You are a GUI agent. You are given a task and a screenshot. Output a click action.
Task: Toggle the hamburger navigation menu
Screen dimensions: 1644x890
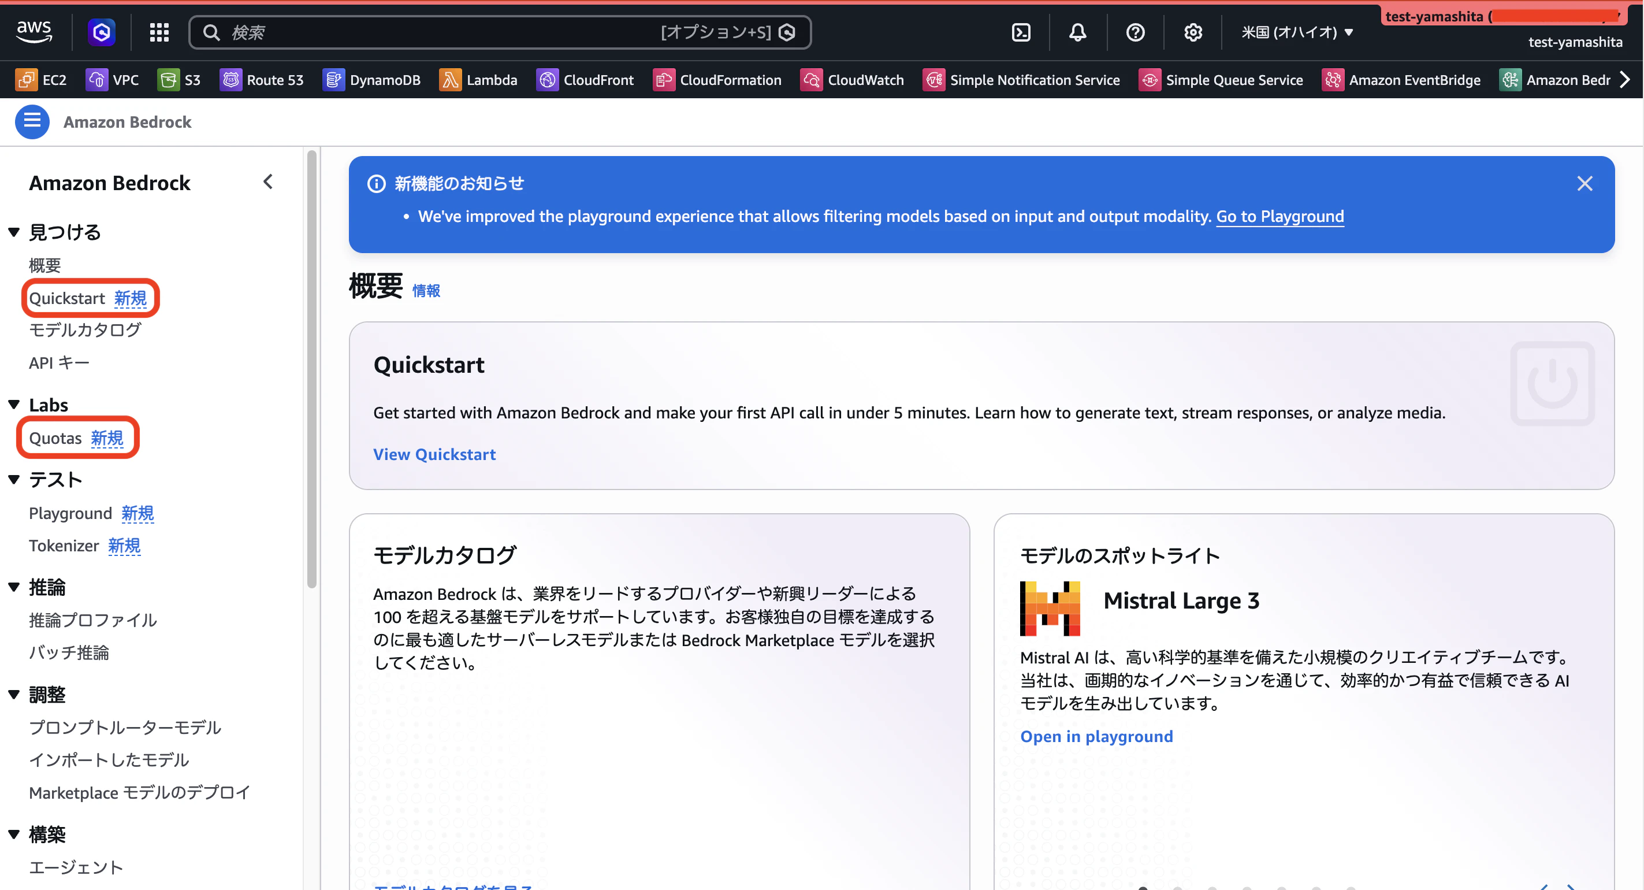coord(32,121)
